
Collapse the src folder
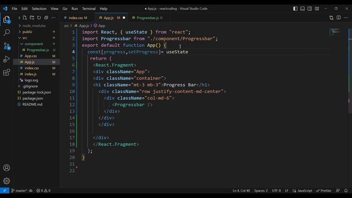point(25,38)
